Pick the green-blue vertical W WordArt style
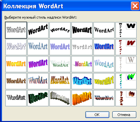The image size is (140, 122). pos(126,81)
